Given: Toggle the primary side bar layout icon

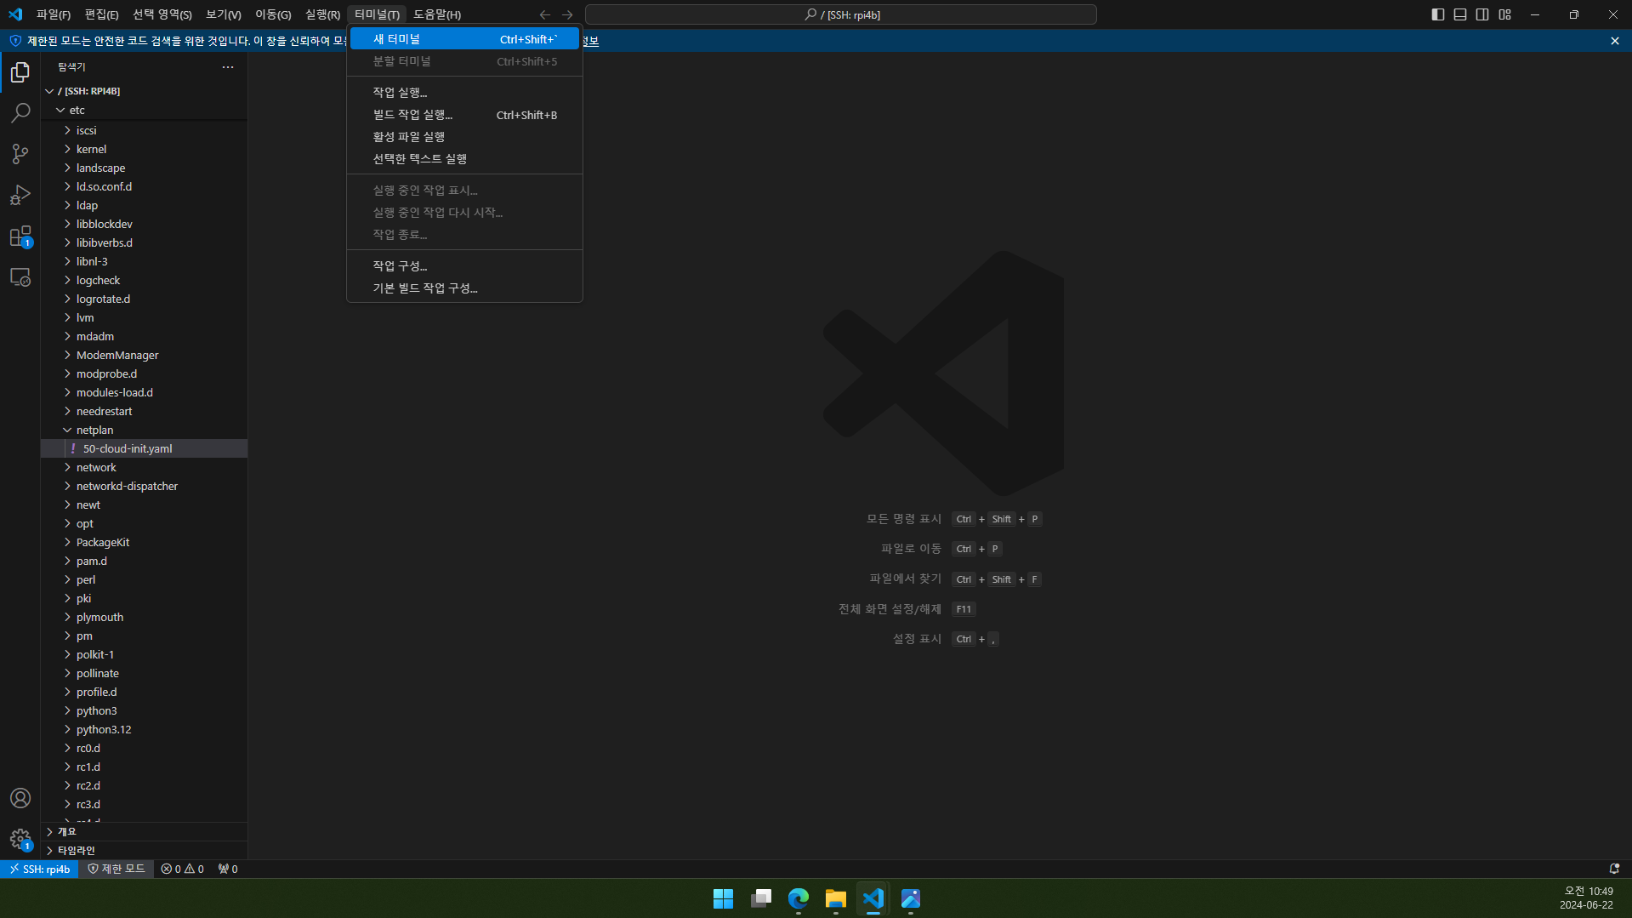Looking at the screenshot, I should click(x=1438, y=14).
